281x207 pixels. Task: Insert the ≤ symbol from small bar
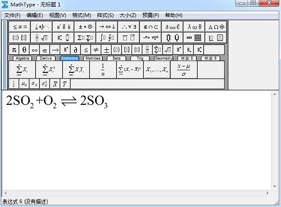tap(86, 50)
